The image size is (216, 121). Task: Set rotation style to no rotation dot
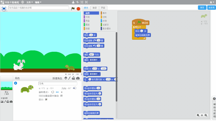tap(62, 92)
